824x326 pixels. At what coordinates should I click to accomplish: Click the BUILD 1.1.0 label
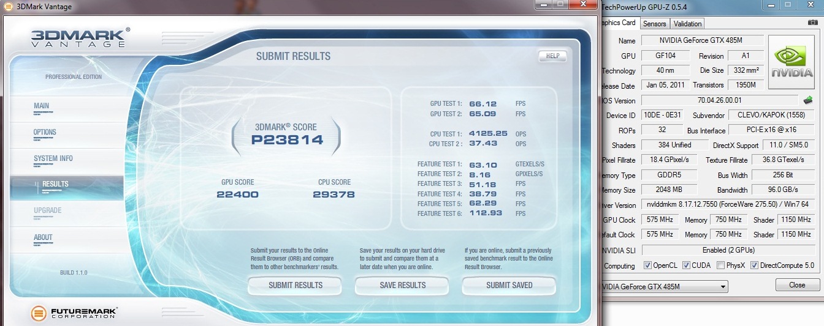pyautogui.click(x=74, y=272)
